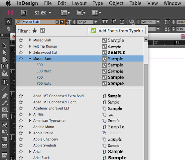Select the Note tool

tap(4, 155)
